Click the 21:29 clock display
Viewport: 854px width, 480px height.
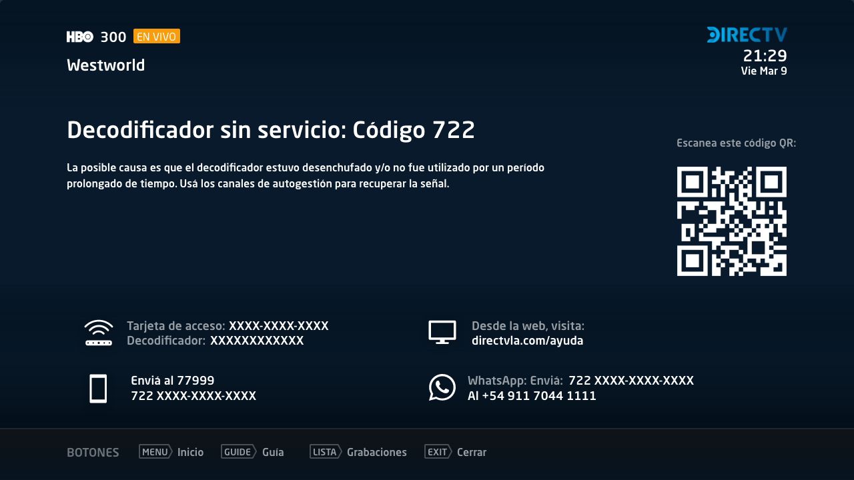tap(765, 56)
